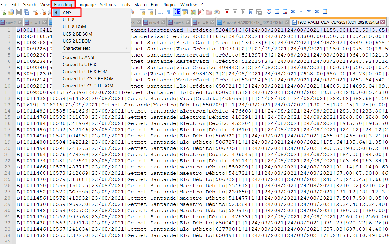Image resolution: width=389 pixels, height=244 pixels.
Task: Open the Function List panel icon
Action: click(x=201, y=12)
